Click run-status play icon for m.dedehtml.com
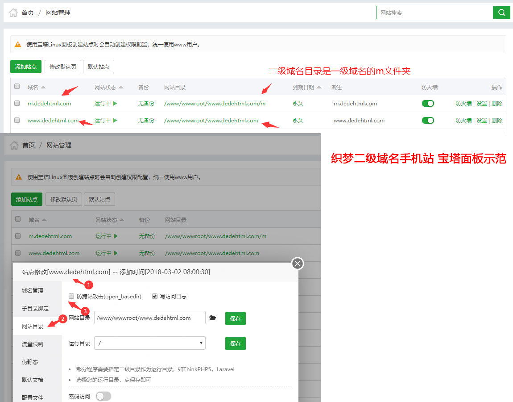This screenshot has height=402, width=513. click(x=115, y=103)
